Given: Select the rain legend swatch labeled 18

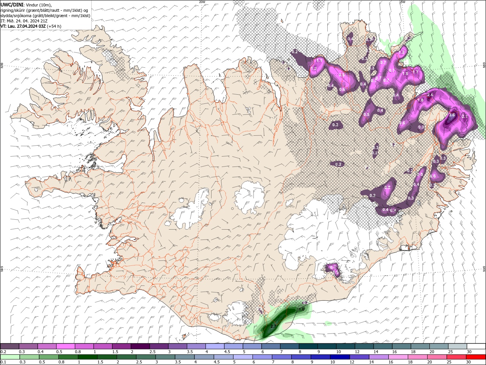Looking at the screenshot, I should [x=418, y=357].
